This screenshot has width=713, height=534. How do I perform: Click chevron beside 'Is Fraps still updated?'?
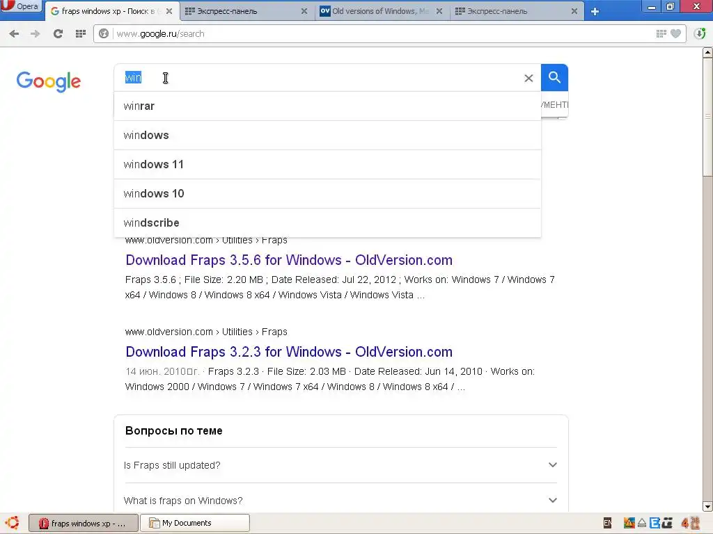(x=552, y=465)
